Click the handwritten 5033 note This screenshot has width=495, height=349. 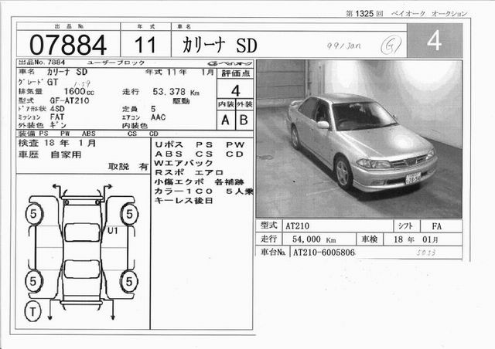coord(426,252)
